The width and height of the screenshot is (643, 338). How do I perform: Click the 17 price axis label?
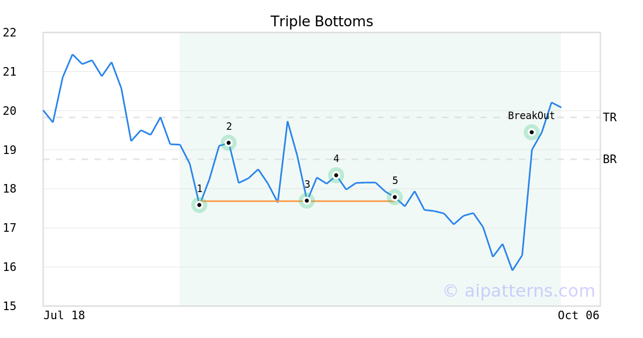(10, 228)
